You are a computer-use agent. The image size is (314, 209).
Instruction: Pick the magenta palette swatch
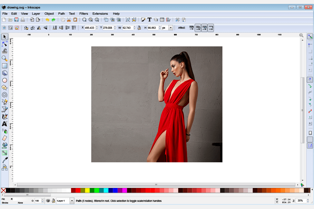124,190
